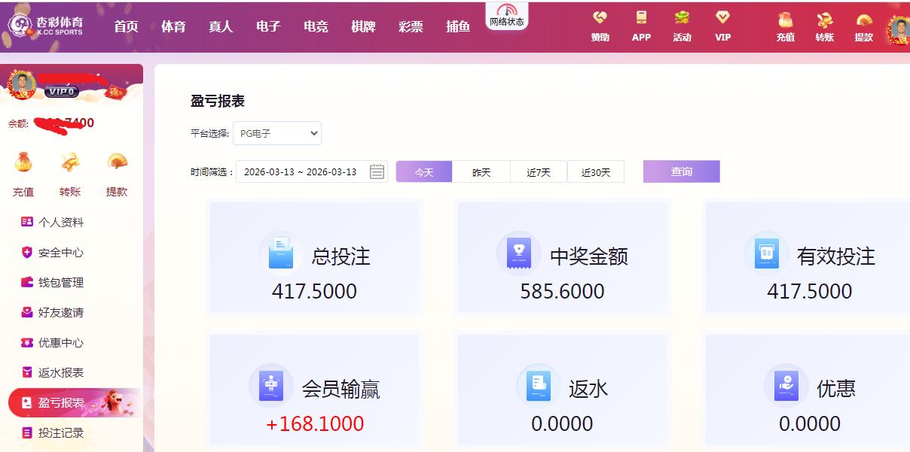Screen dimensions: 910x452
Task: Click the 优惠 bonus hand icon
Action: click(x=786, y=386)
